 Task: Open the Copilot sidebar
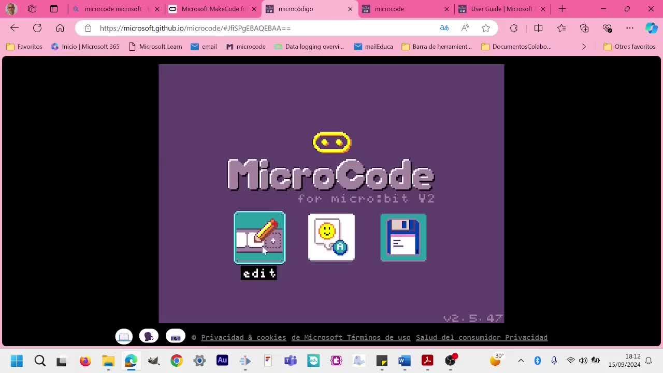(x=651, y=28)
